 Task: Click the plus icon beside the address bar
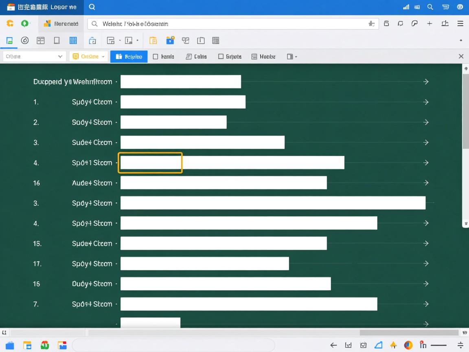[x=430, y=24]
